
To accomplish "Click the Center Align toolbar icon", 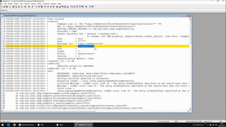I will pos(48,7).
